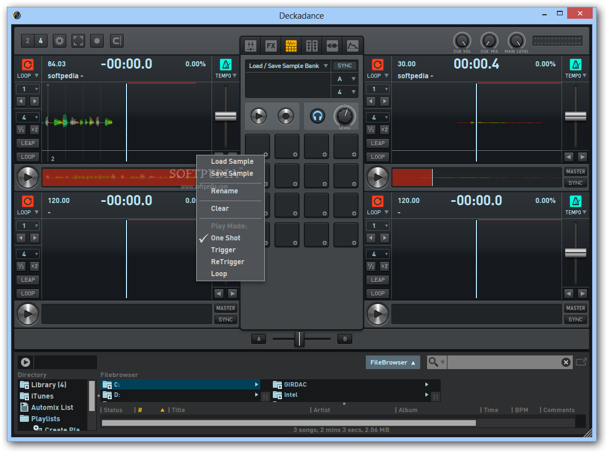This screenshot has width=608, height=453.
Task: Toggle the sampler SYNC button
Action: tap(344, 66)
